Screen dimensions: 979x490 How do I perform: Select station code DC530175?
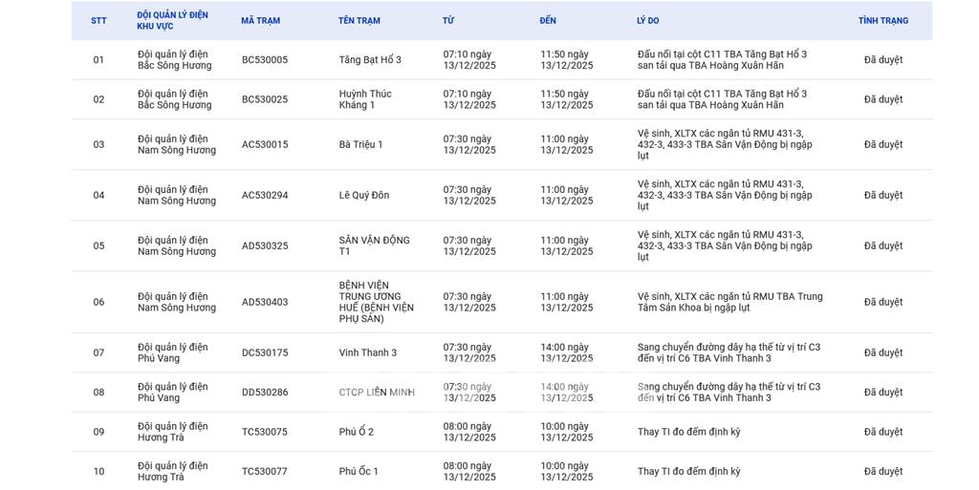[264, 352]
